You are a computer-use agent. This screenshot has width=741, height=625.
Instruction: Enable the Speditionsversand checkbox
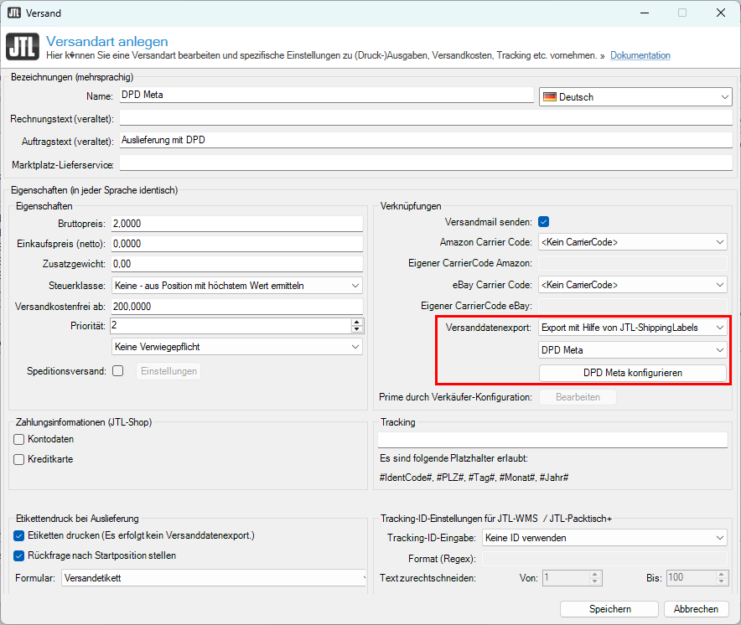[118, 371]
